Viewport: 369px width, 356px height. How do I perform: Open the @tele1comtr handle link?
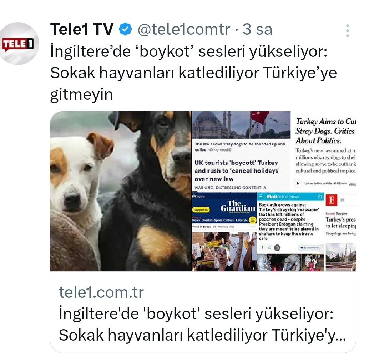pyautogui.click(x=183, y=29)
